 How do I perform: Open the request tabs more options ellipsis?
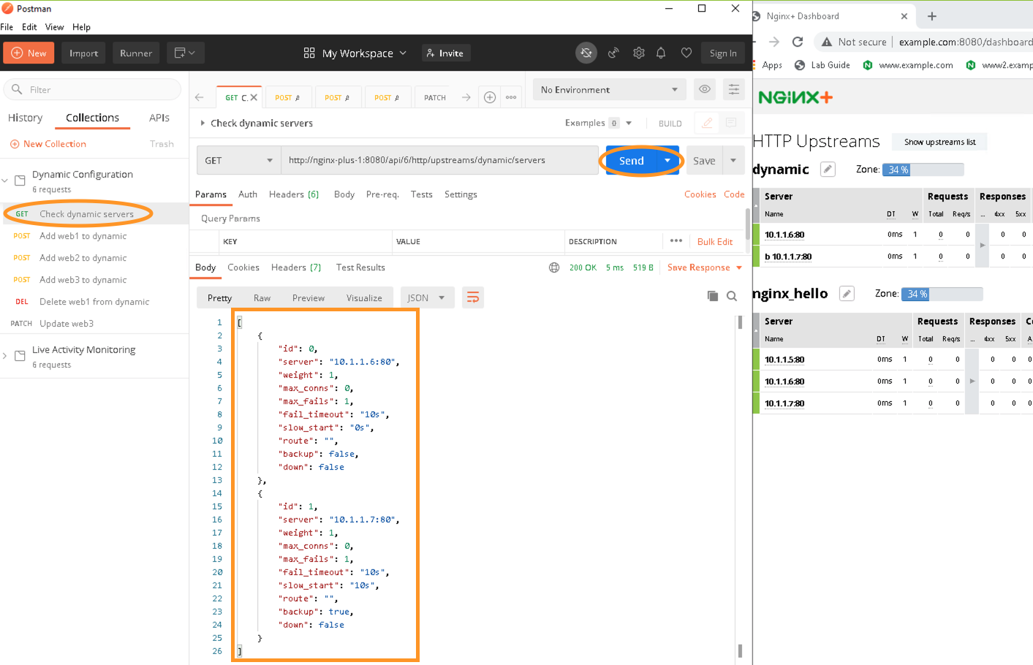(x=511, y=97)
